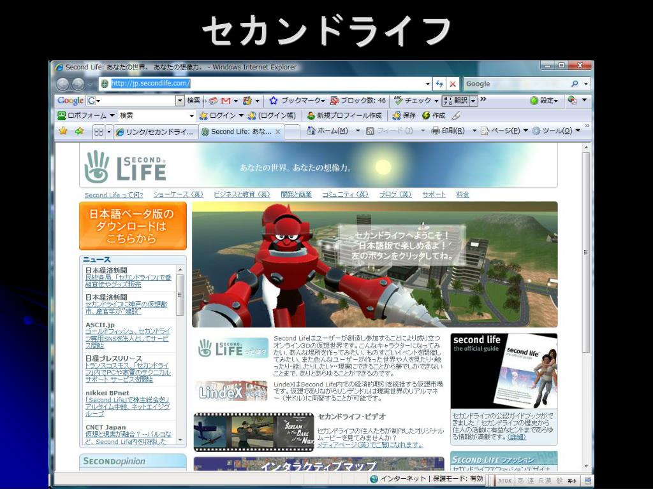Click the 作成 generate button

434,115
